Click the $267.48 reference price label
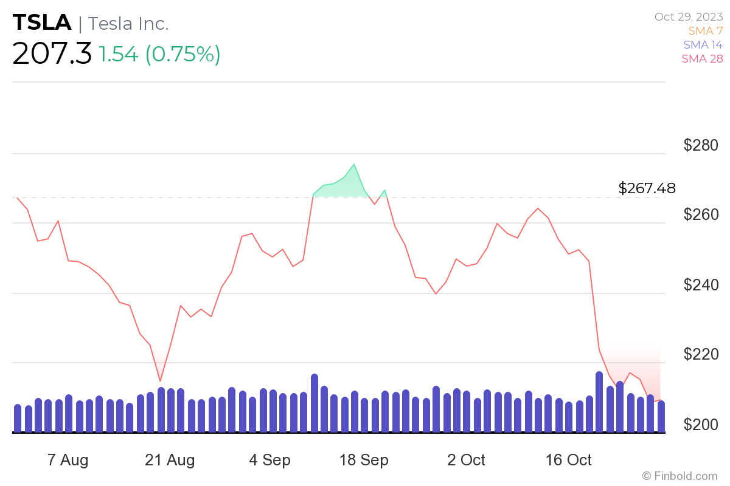 click(647, 188)
